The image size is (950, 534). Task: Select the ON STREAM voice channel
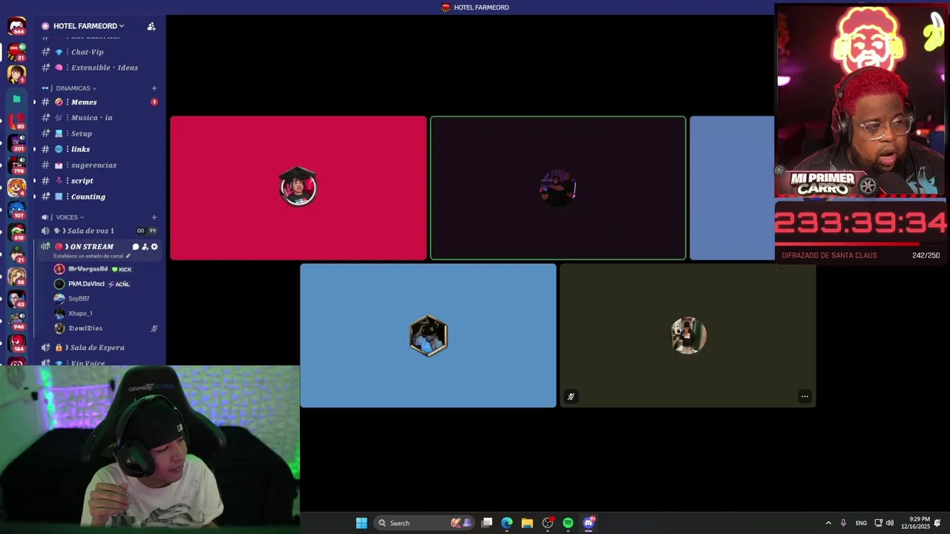[91, 246]
